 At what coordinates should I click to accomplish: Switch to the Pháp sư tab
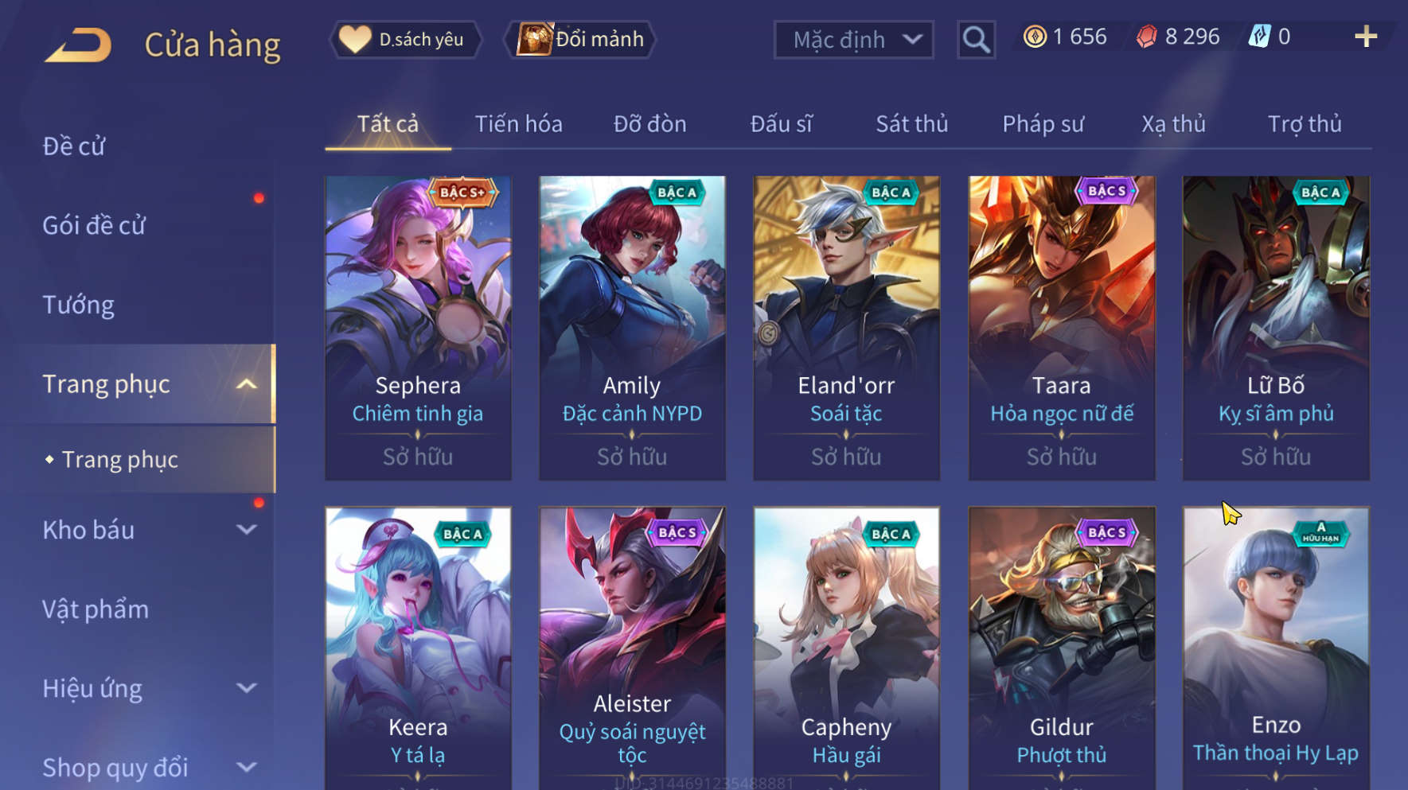(x=1043, y=124)
